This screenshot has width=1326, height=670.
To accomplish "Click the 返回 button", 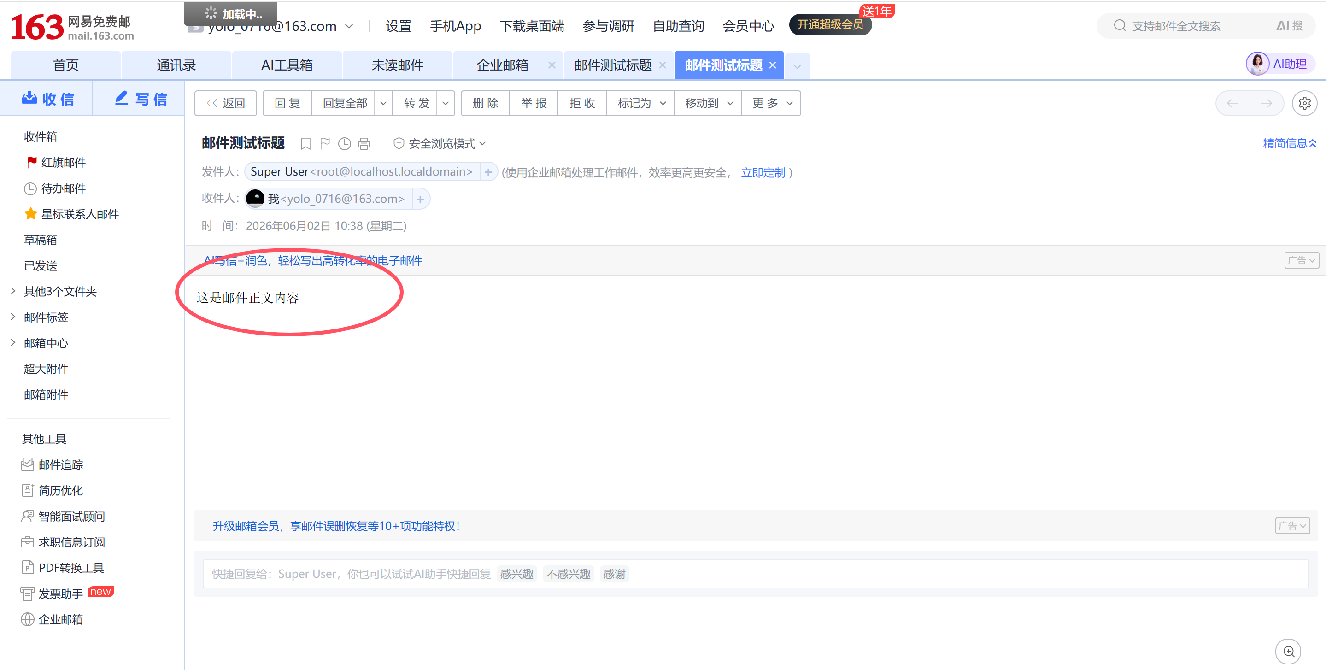I will click(x=226, y=103).
